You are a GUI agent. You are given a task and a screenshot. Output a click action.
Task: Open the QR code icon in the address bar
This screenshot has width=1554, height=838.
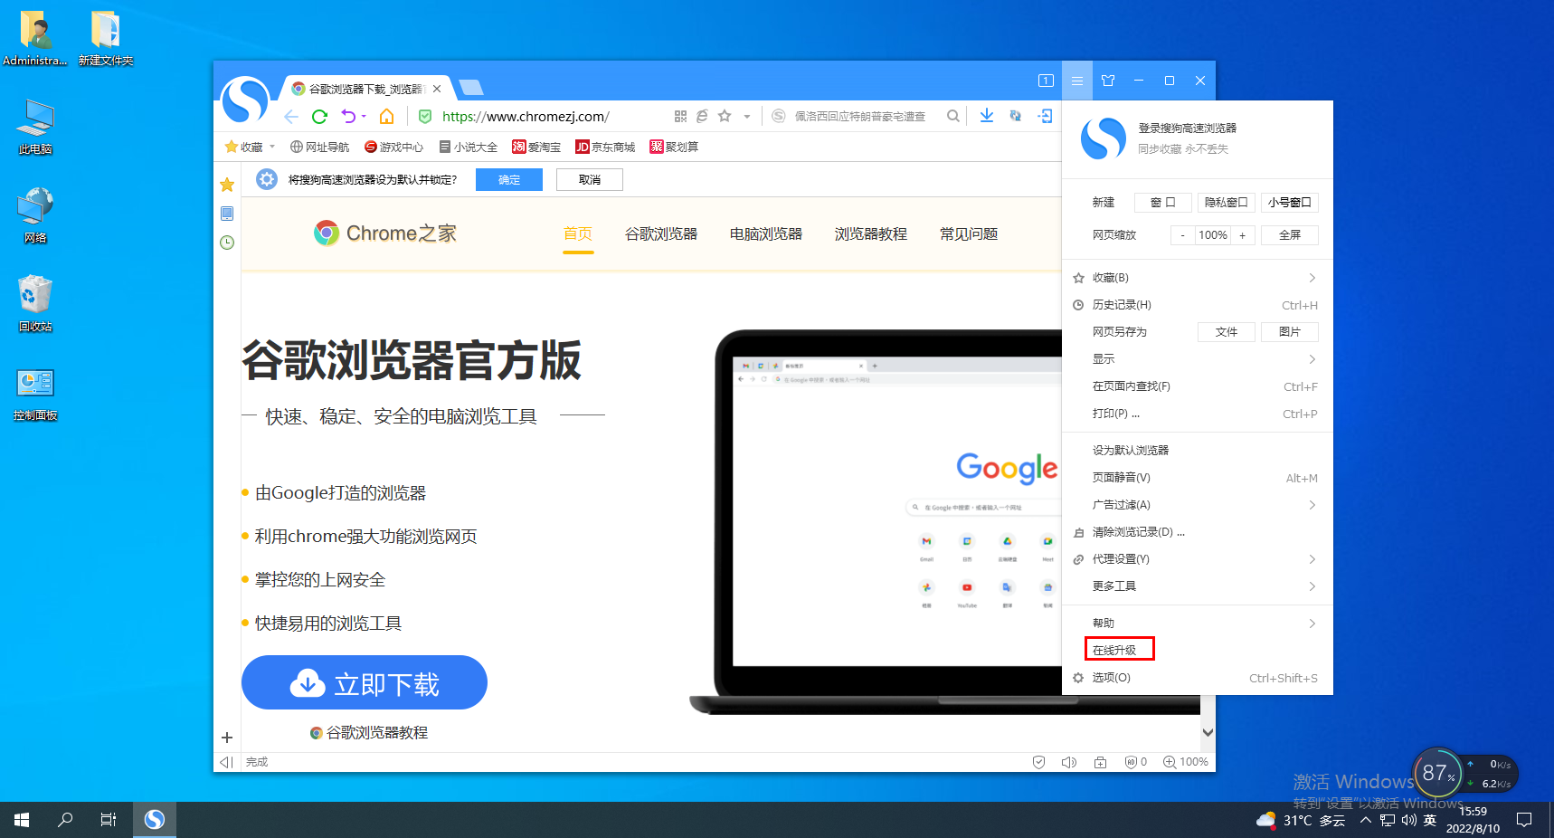click(680, 116)
